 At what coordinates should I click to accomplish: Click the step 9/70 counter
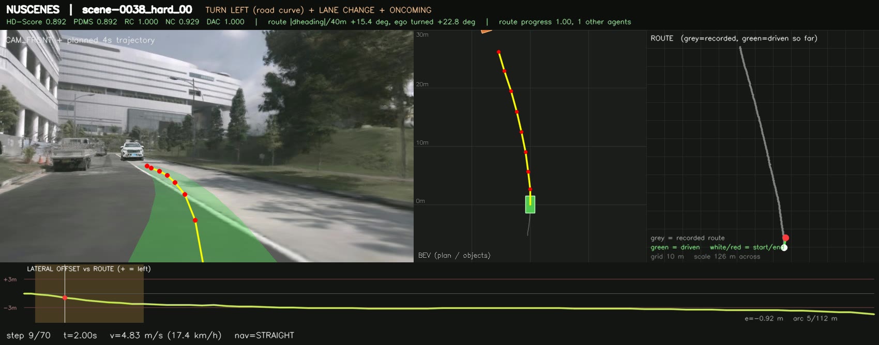point(28,335)
